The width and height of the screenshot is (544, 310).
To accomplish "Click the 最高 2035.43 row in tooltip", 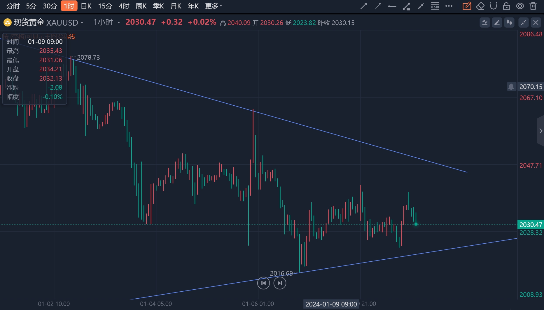I will tap(34, 51).
